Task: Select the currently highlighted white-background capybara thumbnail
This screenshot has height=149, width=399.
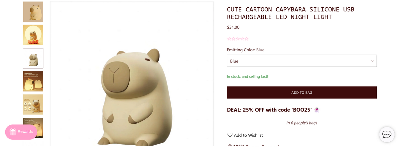Action: tap(33, 58)
